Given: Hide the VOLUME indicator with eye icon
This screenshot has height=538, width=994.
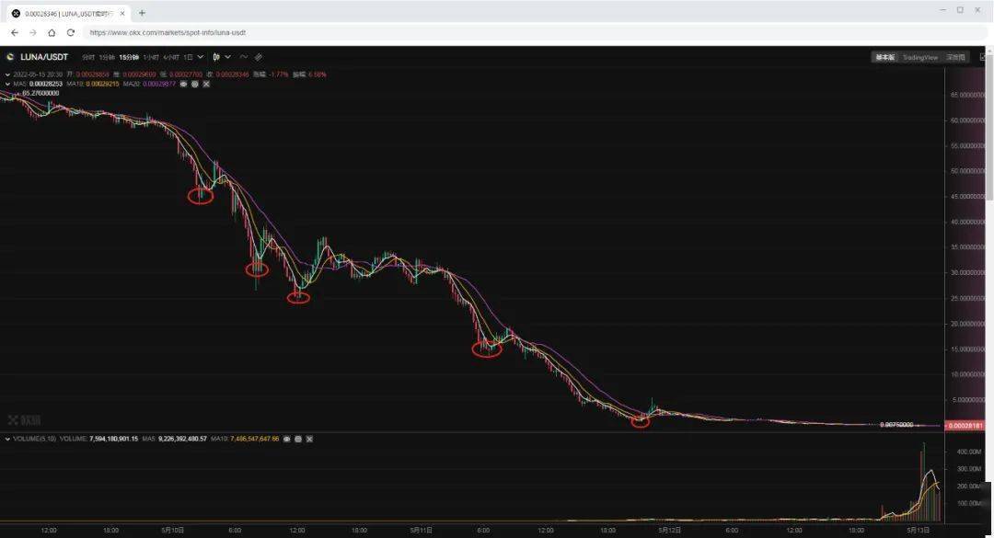Looking at the screenshot, I should coord(286,439).
